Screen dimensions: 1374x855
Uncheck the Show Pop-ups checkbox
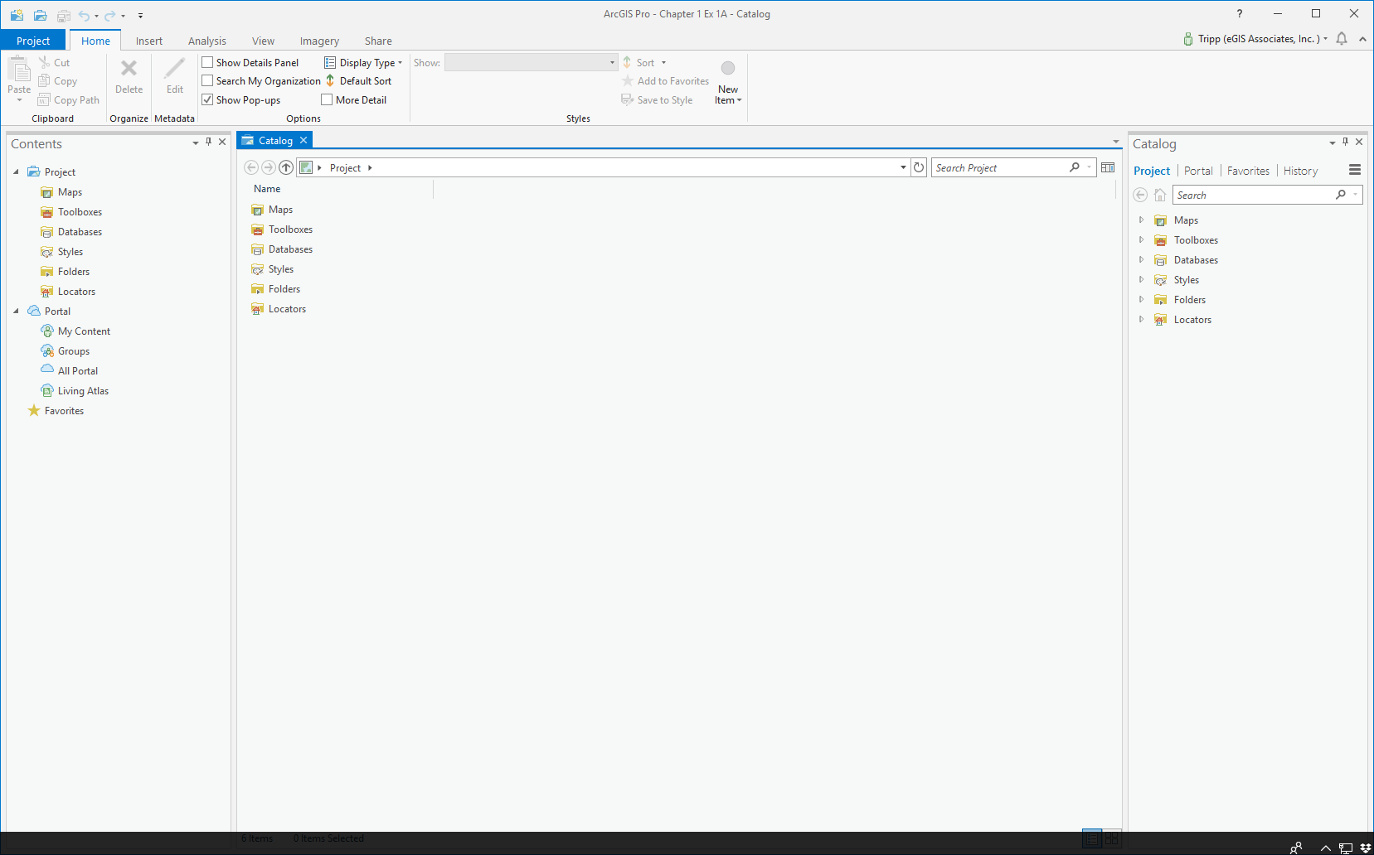(208, 99)
